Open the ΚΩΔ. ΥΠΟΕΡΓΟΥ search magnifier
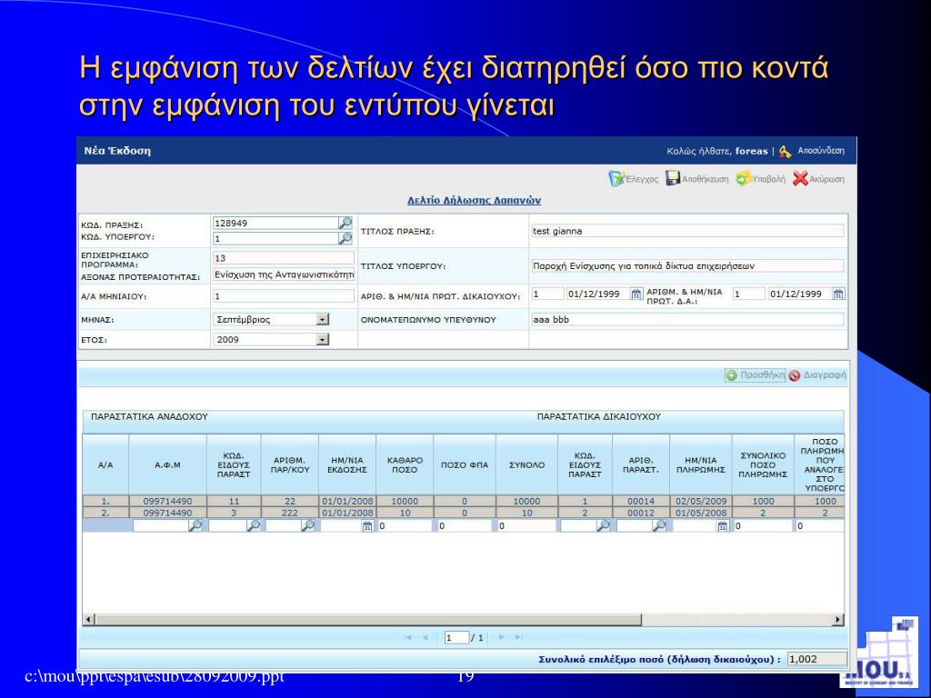The height and width of the screenshot is (698, 931). 345,239
